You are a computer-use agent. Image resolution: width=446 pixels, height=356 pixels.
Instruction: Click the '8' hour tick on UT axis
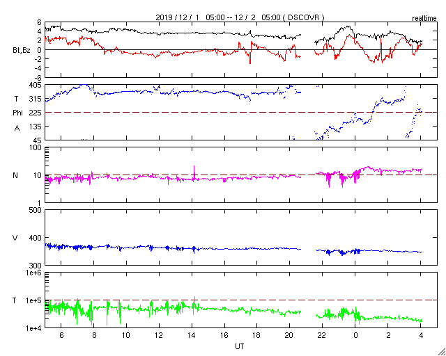(x=94, y=335)
